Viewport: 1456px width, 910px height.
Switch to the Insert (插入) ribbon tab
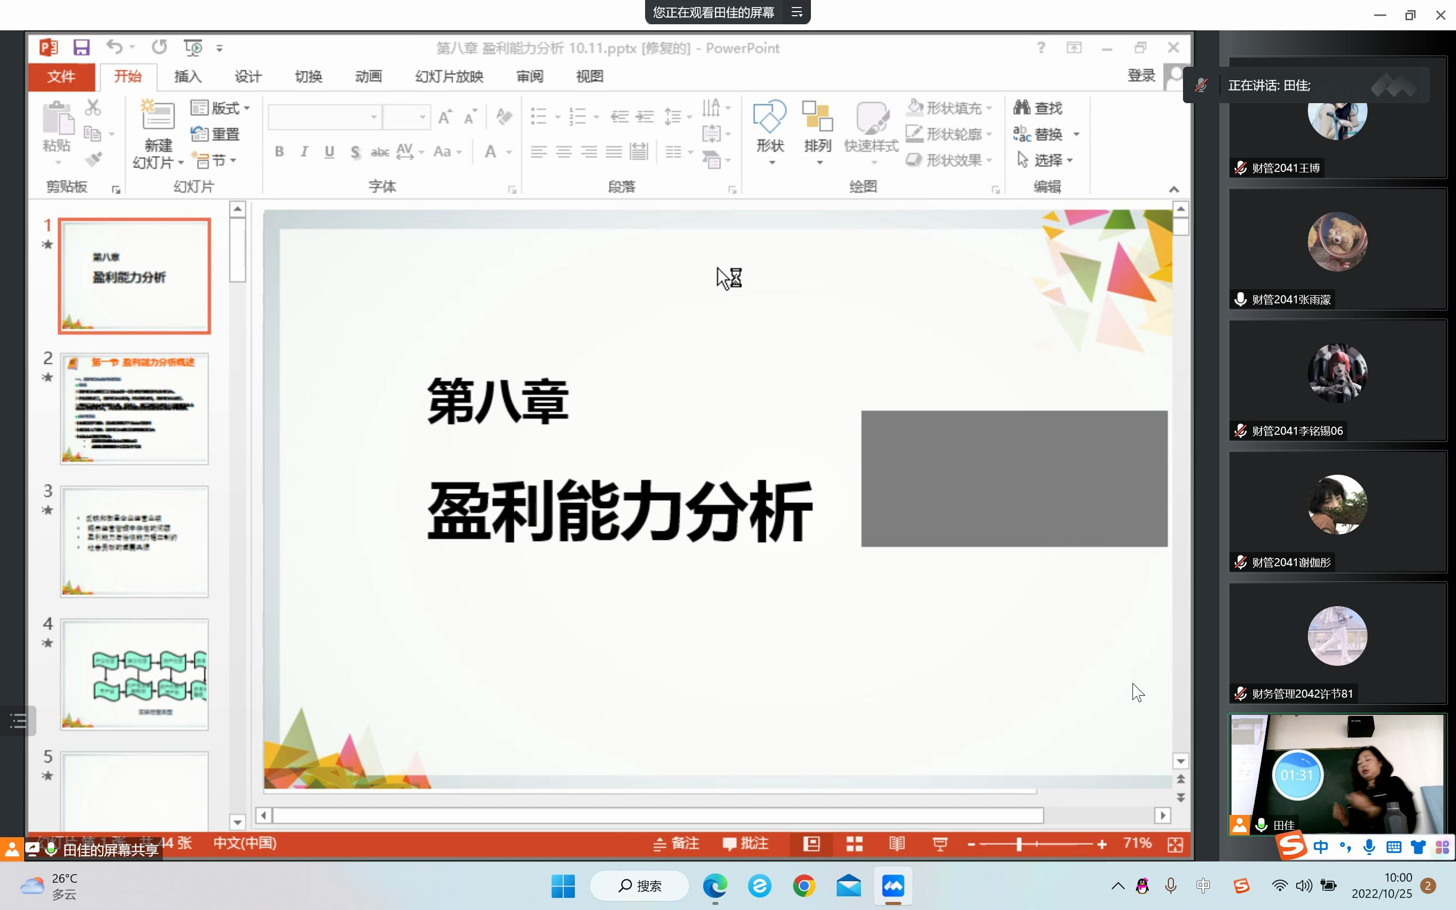pos(187,76)
